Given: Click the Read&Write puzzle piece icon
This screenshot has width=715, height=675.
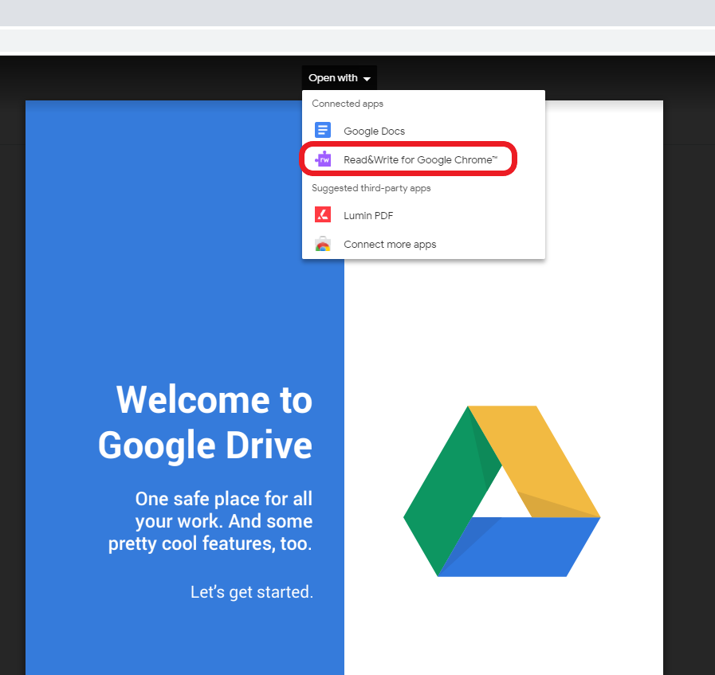Looking at the screenshot, I should 323,159.
